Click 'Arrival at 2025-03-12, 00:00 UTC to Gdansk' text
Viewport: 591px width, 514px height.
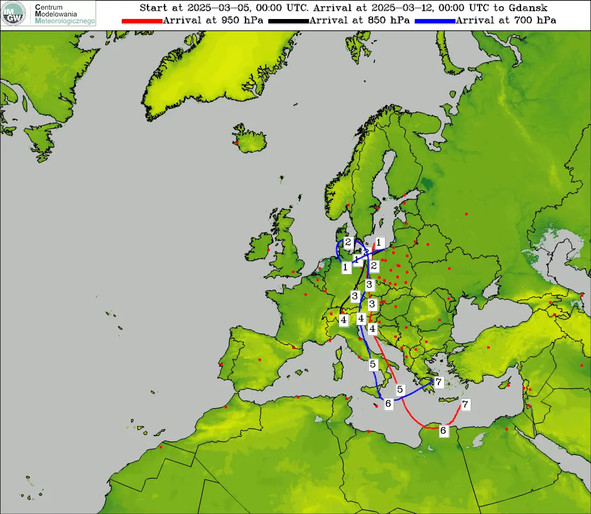pyautogui.click(x=430, y=8)
